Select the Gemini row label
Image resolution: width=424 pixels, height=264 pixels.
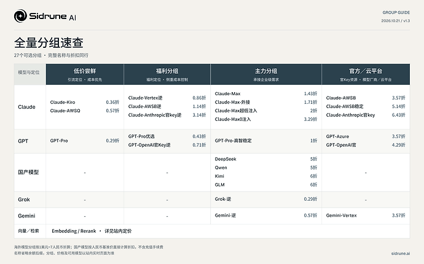click(26, 215)
